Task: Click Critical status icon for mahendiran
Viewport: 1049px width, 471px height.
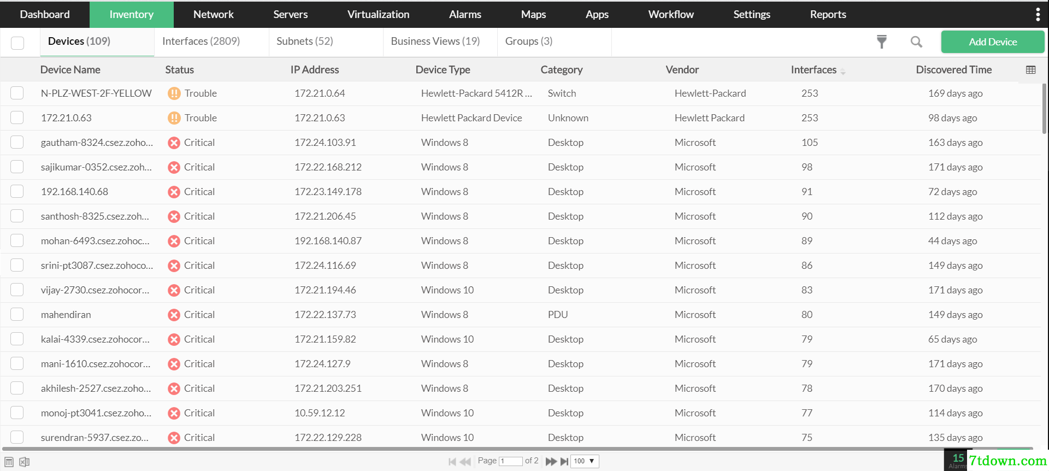Action: click(x=174, y=315)
